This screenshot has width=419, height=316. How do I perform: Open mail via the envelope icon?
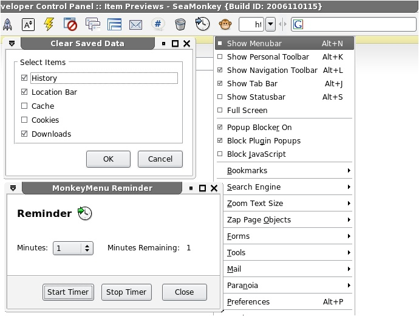click(x=136, y=25)
